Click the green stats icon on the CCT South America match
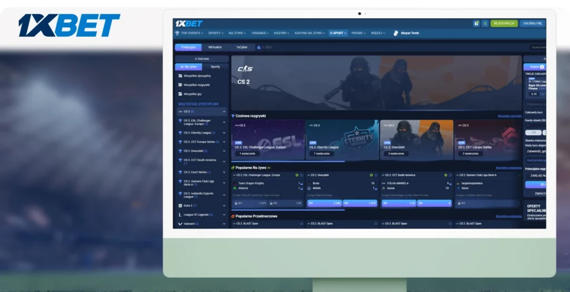Screen dimensions: 570x292 (x=446, y=175)
